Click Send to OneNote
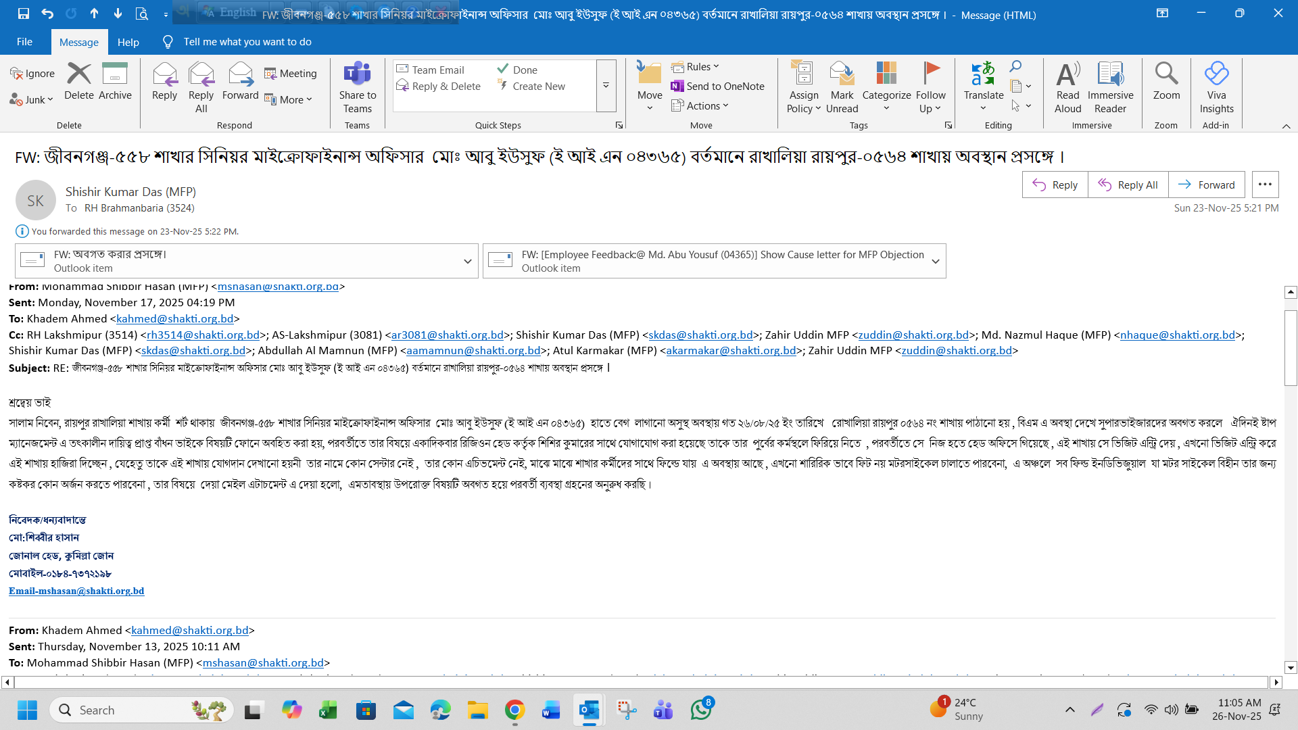 pyautogui.click(x=717, y=87)
